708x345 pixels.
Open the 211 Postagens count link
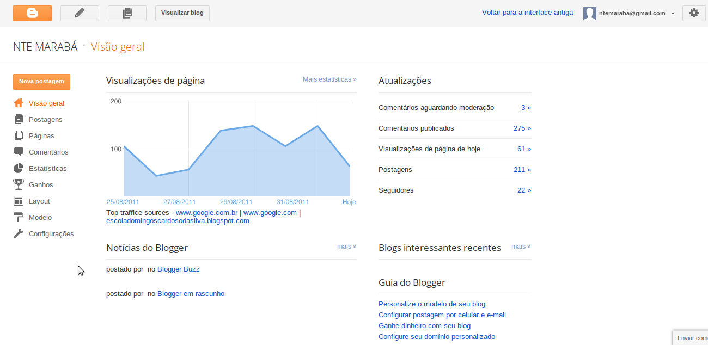coord(522,169)
